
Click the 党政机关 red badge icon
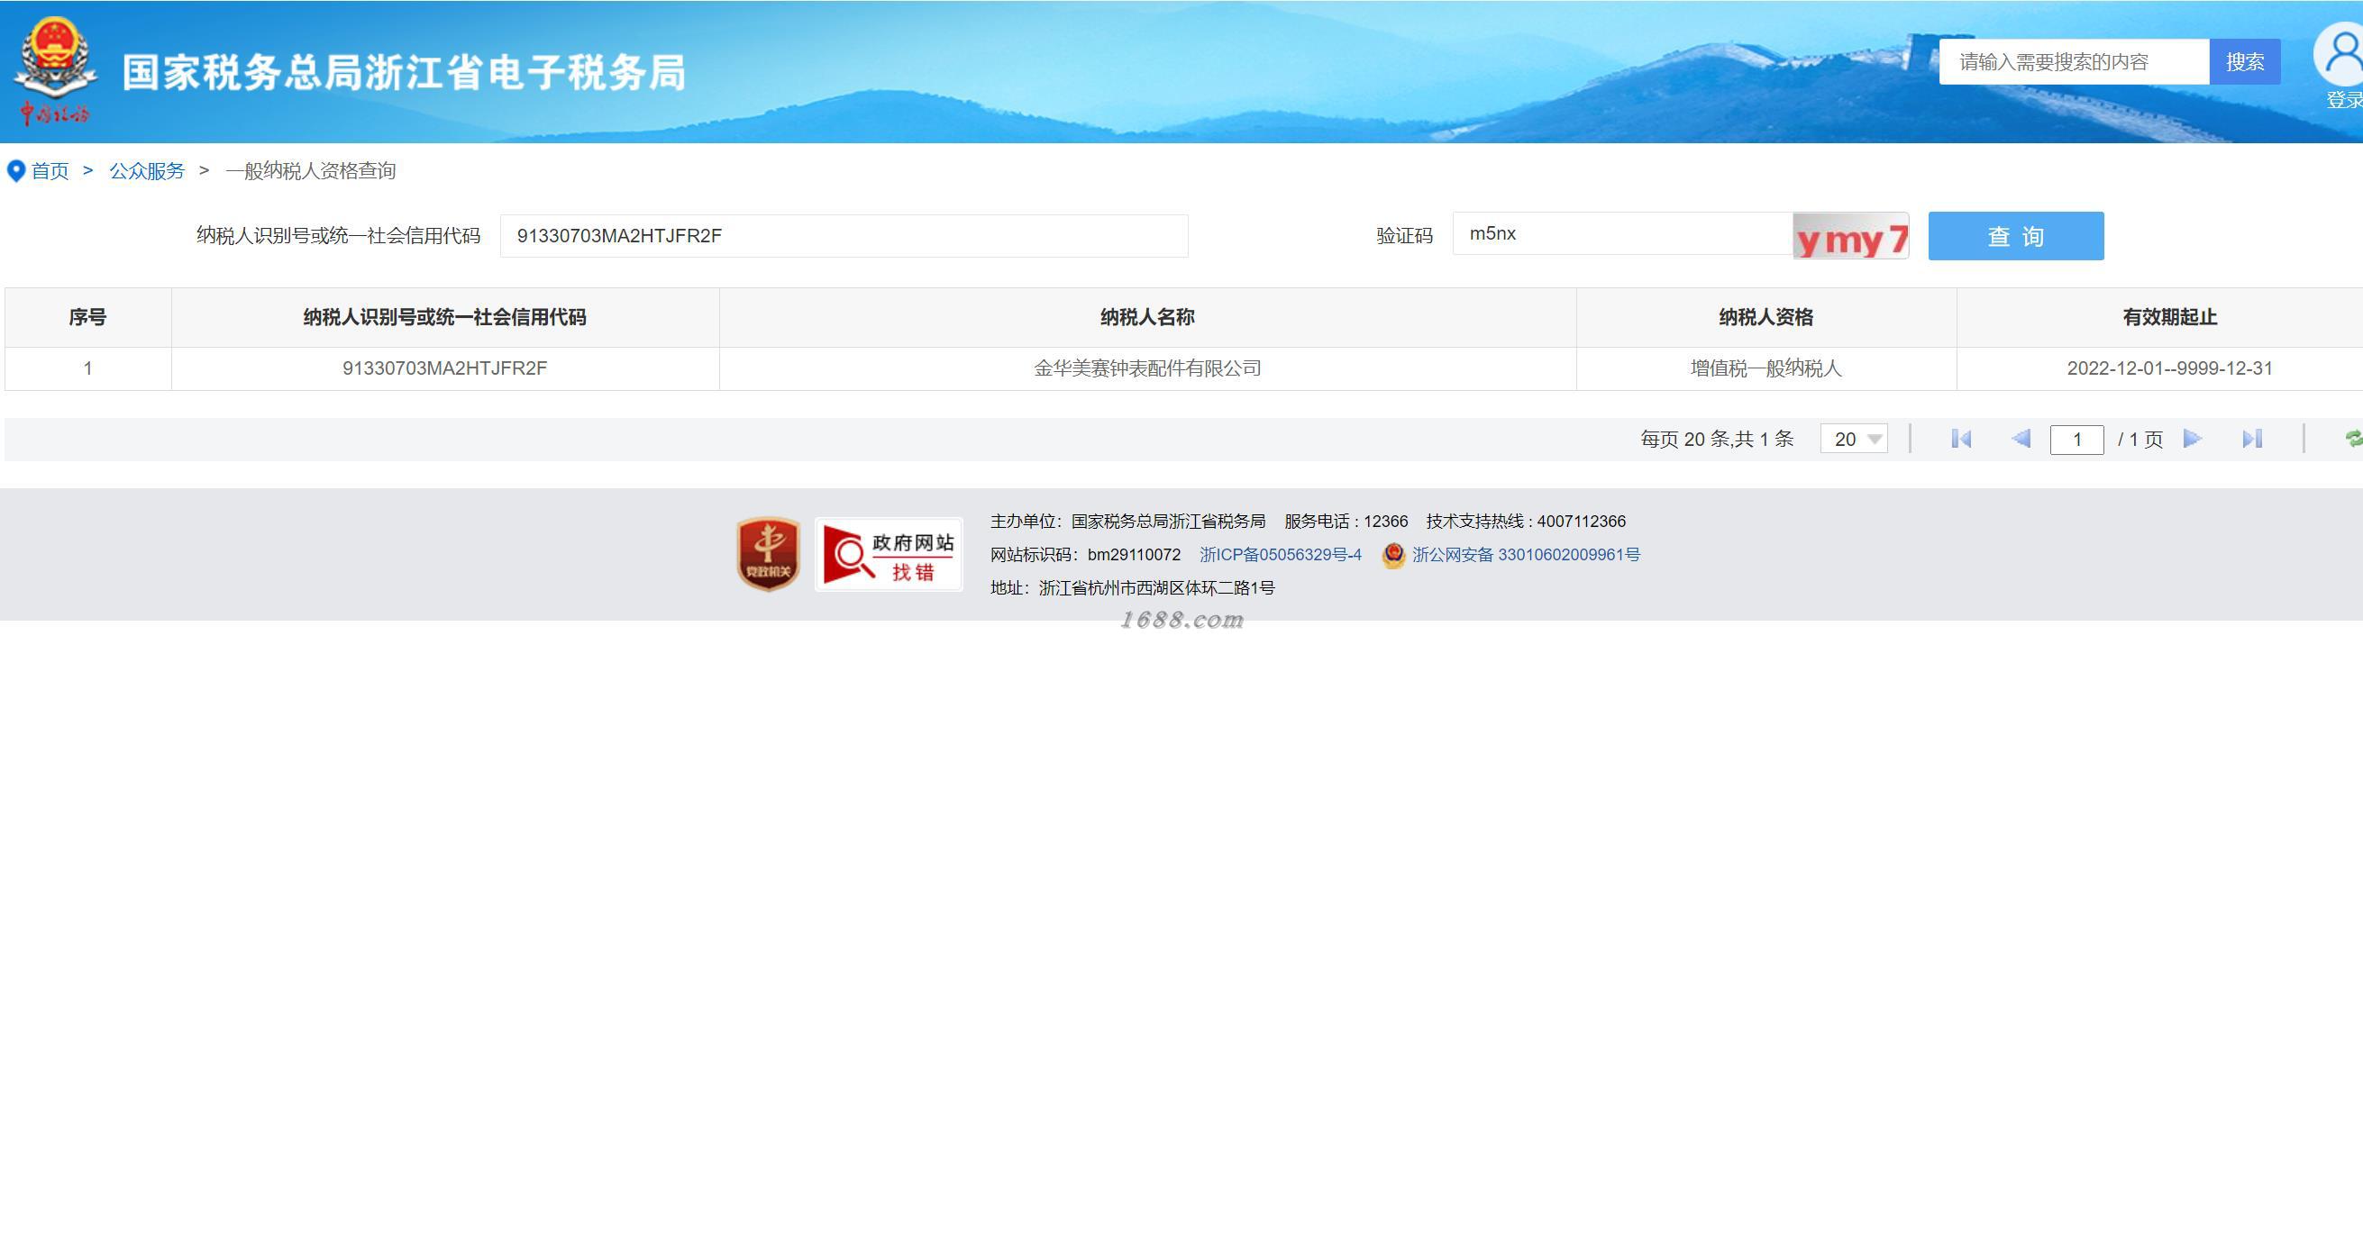tap(768, 554)
